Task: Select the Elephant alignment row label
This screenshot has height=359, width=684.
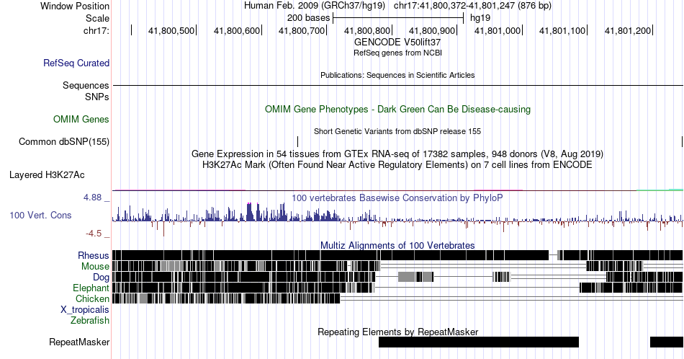Action: click(x=91, y=288)
